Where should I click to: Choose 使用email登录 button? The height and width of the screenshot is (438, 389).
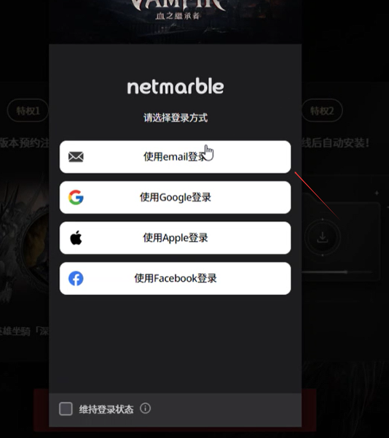pos(176,157)
